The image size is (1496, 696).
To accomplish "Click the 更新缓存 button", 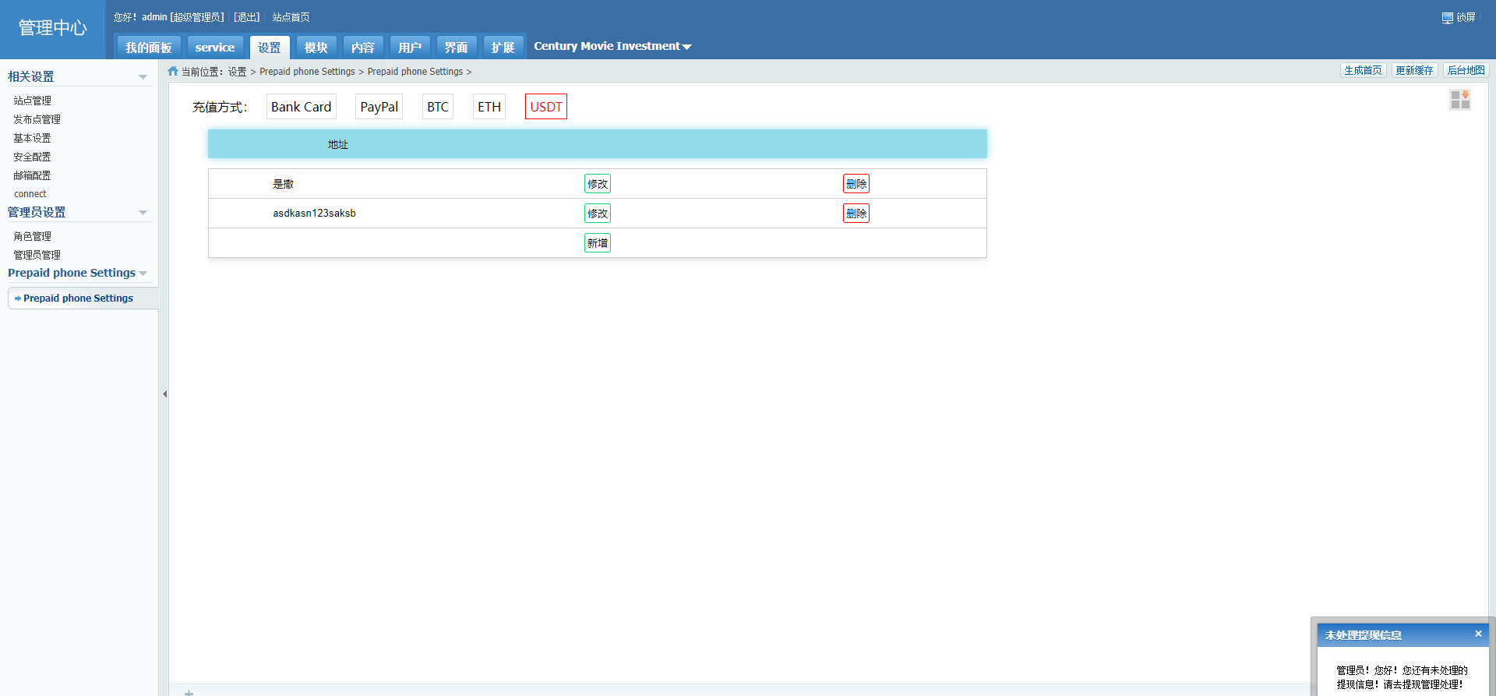I will 1414,71.
